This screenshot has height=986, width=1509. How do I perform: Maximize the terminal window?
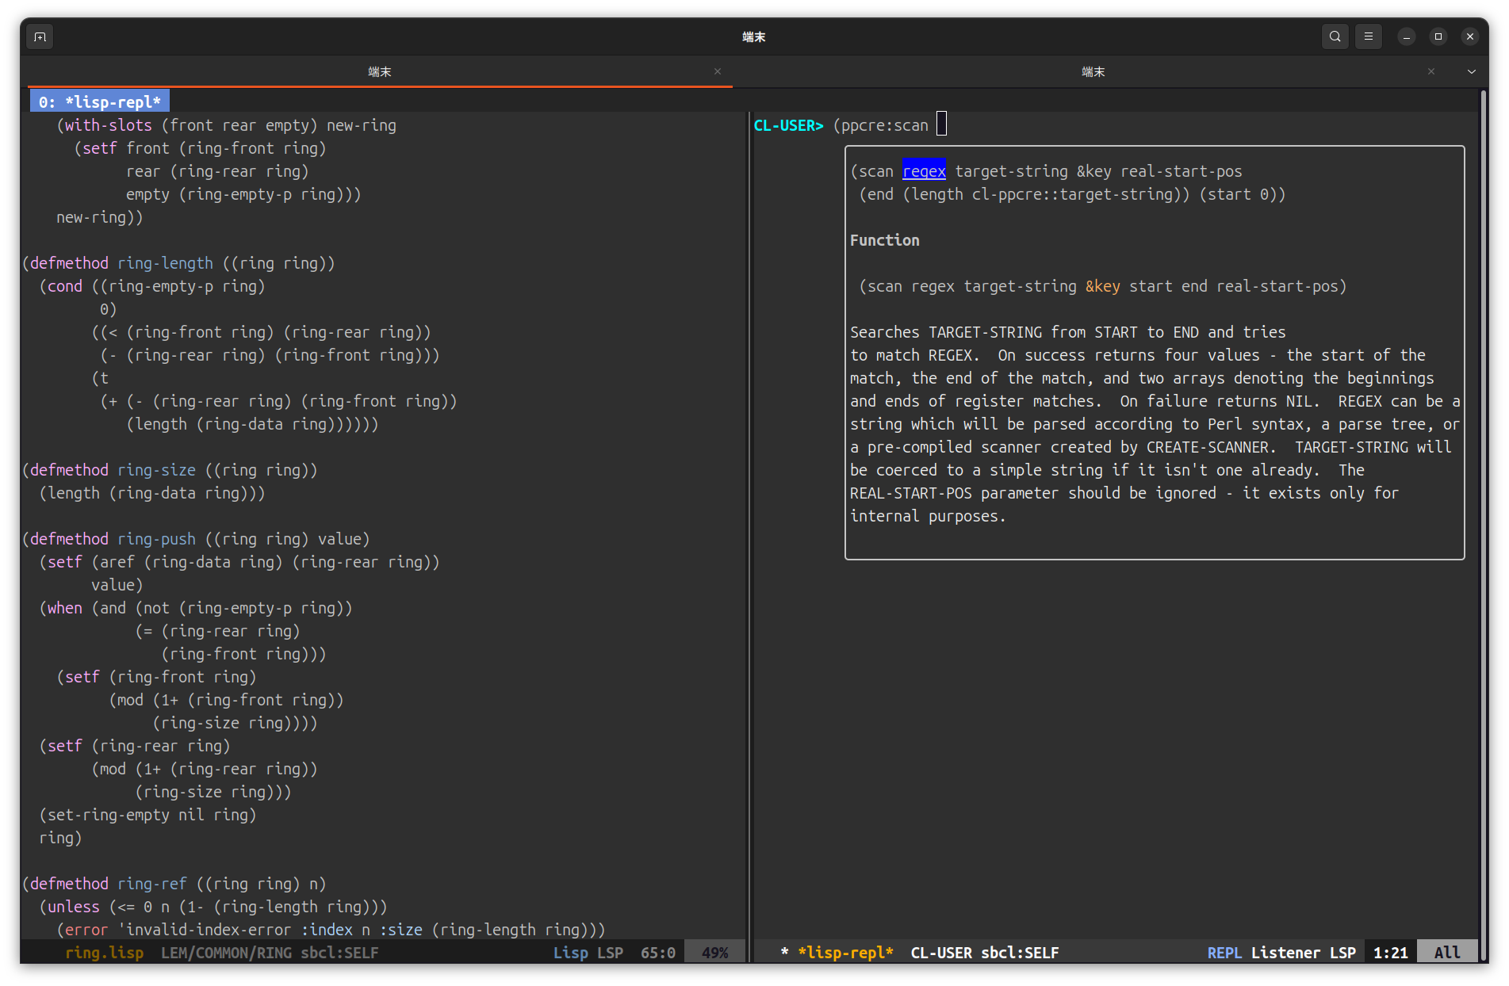(x=1438, y=36)
